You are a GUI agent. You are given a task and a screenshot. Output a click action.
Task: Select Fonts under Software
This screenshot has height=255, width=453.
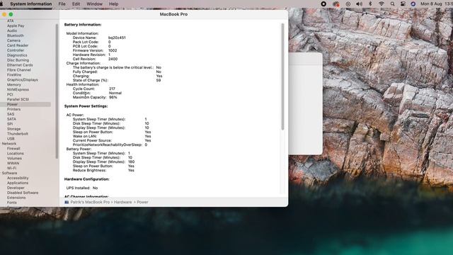(12, 203)
